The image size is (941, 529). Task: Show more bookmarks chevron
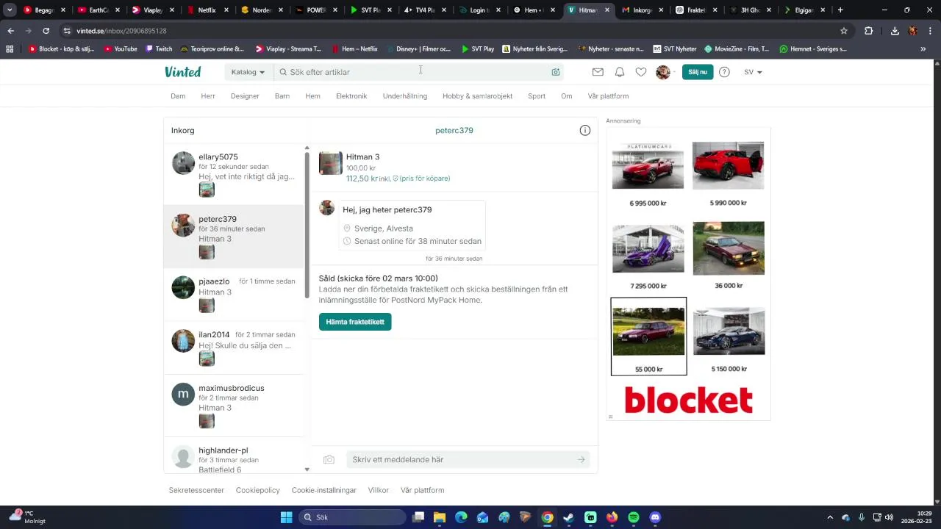(x=923, y=49)
